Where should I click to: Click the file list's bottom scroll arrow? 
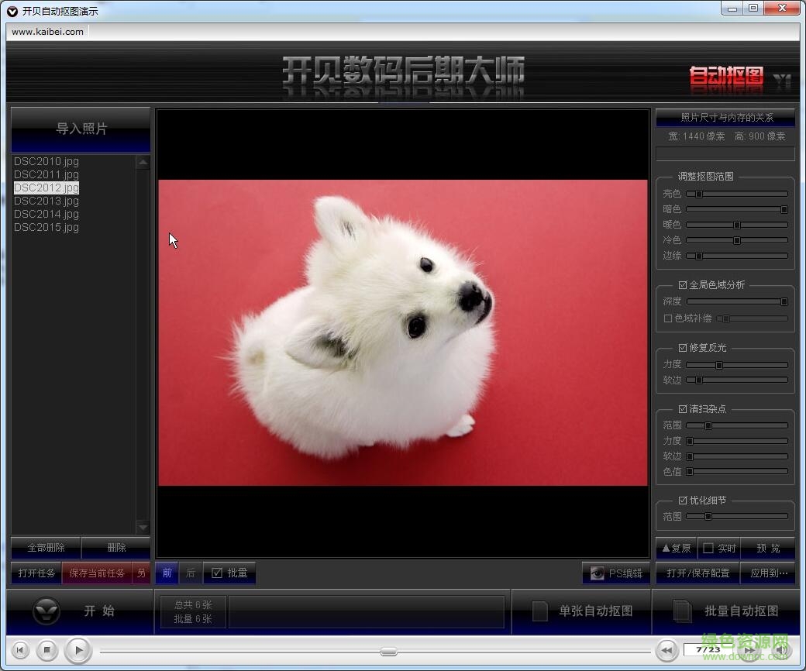[x=142, y=527]
